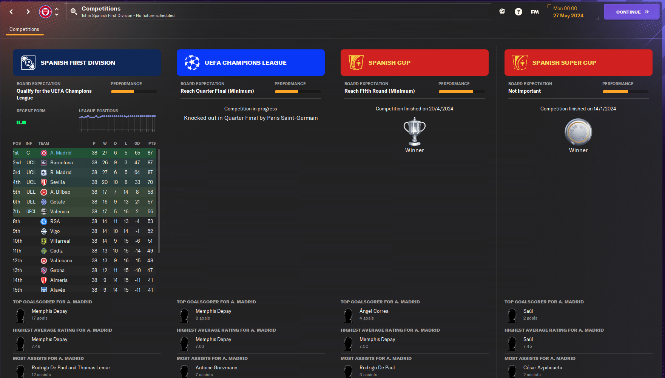Click the Valencia badge in the table

(44, 212)
